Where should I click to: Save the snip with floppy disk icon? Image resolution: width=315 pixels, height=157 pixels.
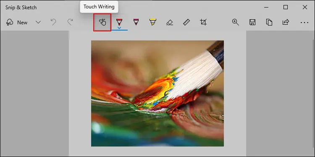252,22
